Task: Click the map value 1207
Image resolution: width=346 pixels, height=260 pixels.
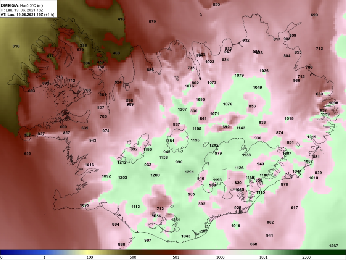Action: click(182, 109)
